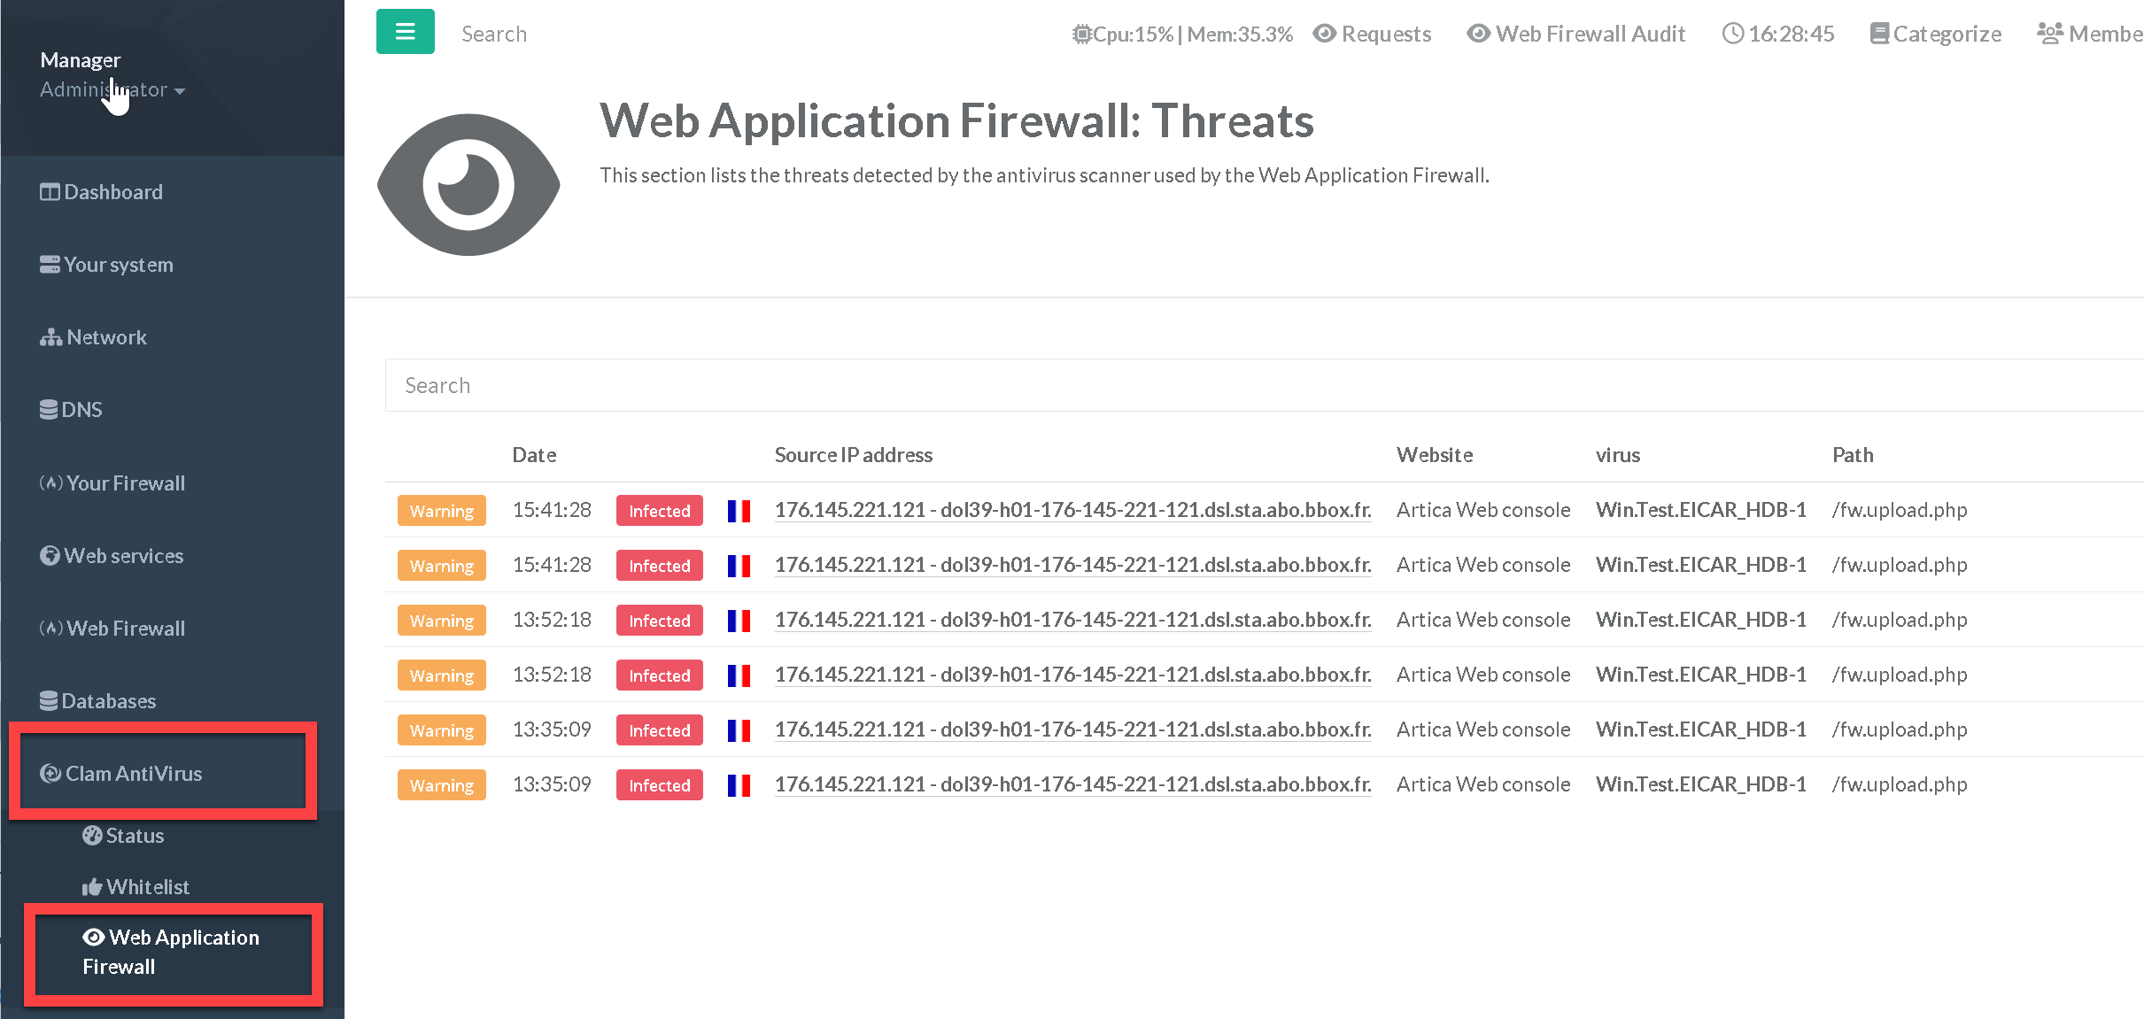Open the Administrator dropdown menu
Screen dimensions: 2144x1019
[112, 89]
